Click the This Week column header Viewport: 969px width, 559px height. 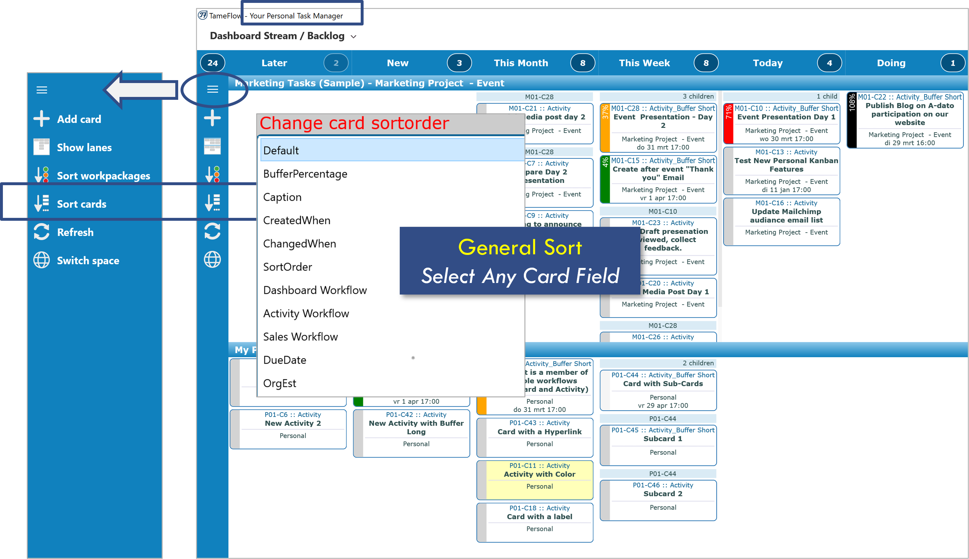pyautogui.click(x=644, y=63)
